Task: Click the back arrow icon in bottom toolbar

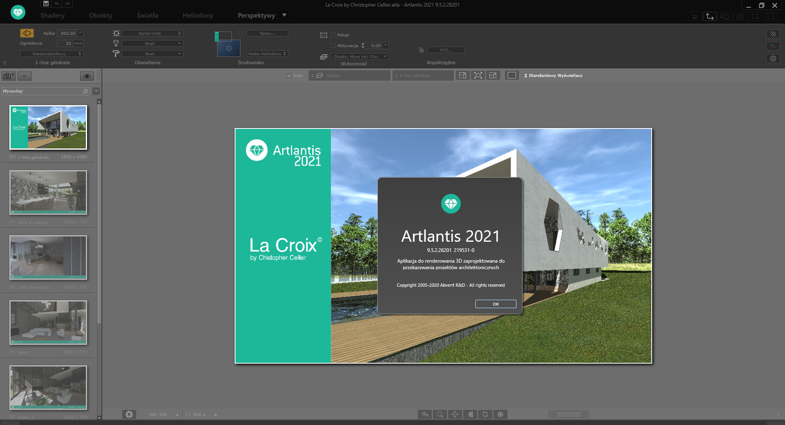Action: [425, 414]
